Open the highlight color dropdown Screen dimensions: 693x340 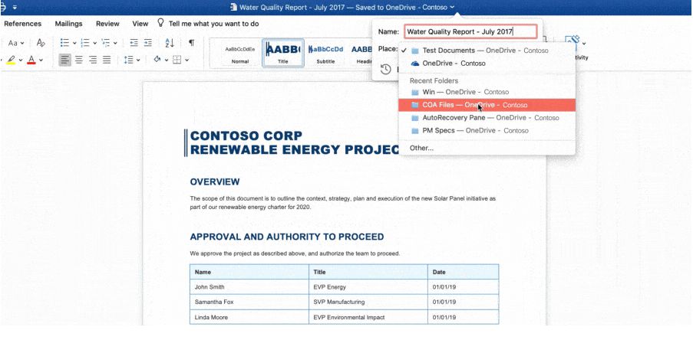21,60
